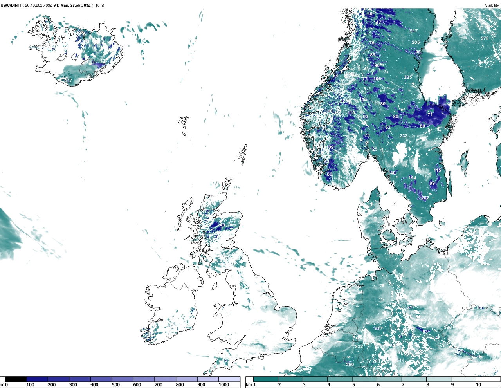The image size is (501, 388).
Task: Click the visibility value '93' in eastern Norway
Action: point(366,117)
